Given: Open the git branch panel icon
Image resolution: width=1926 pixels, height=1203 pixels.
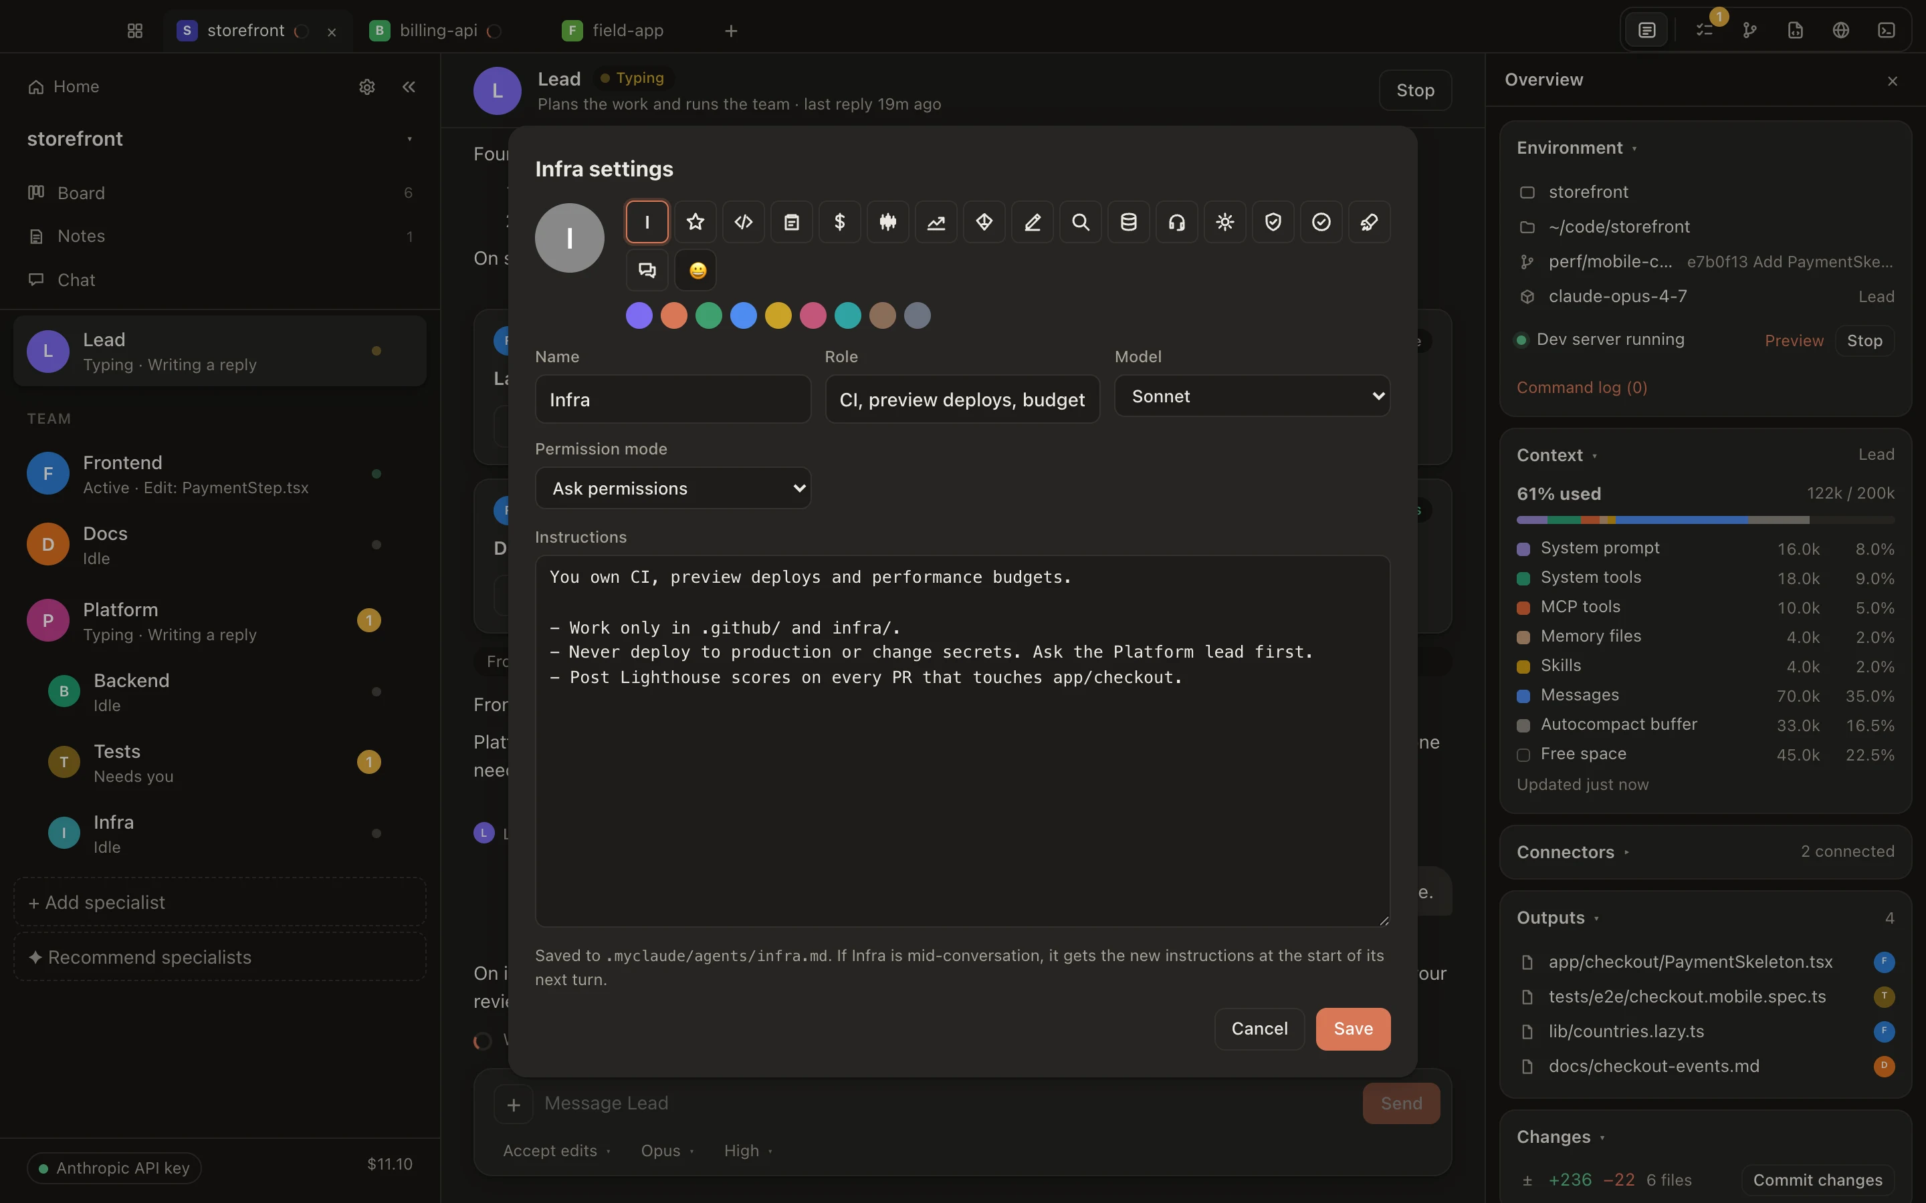Looking at the screenshot, I should [x=1749, y=30].
